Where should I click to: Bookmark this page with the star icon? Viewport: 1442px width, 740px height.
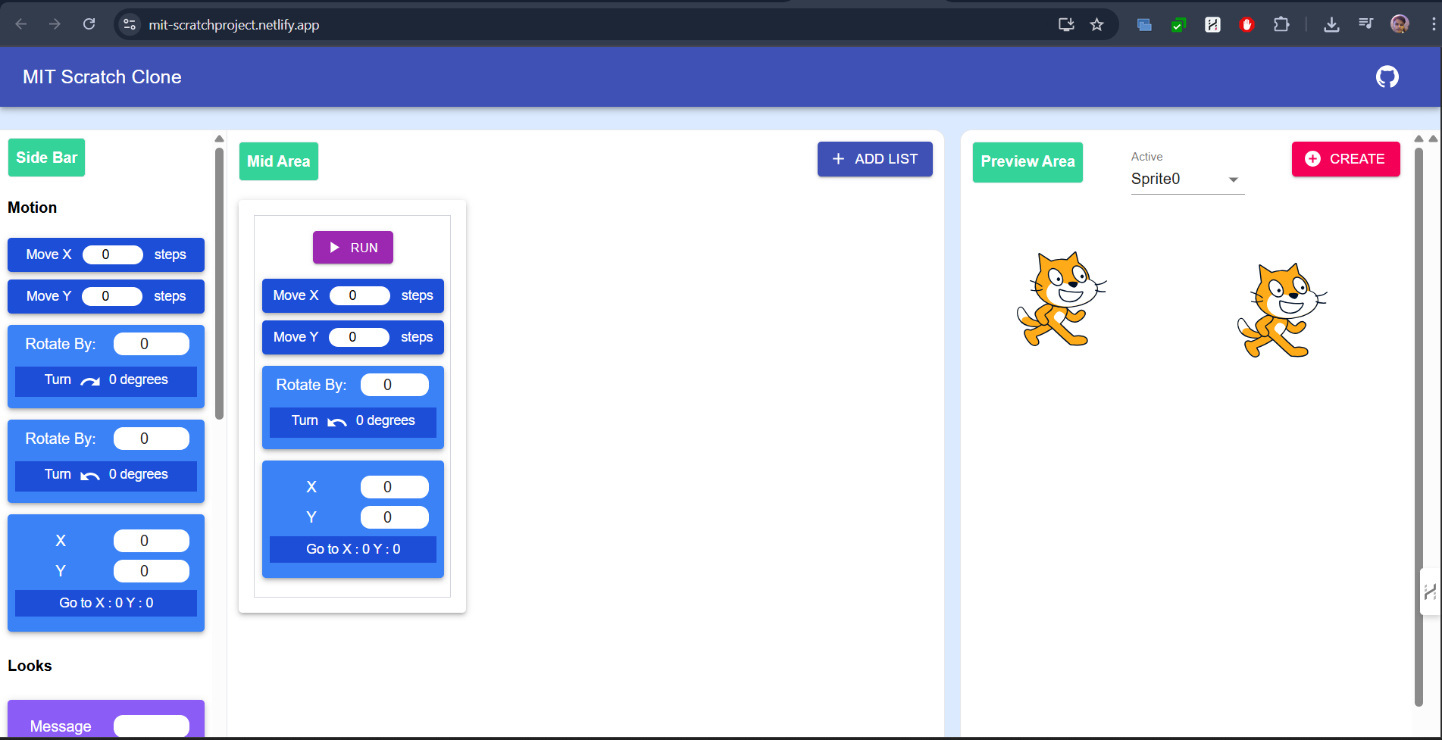coord(1096,24)
